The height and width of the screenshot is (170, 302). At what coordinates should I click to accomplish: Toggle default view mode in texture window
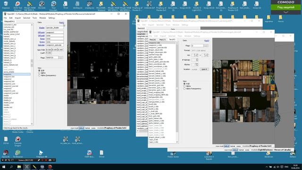point(227,146)
